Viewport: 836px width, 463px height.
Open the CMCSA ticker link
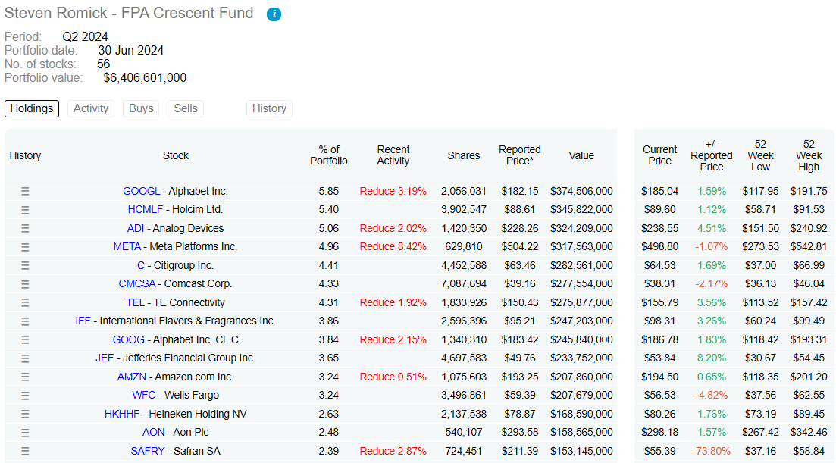coord(137,283)
